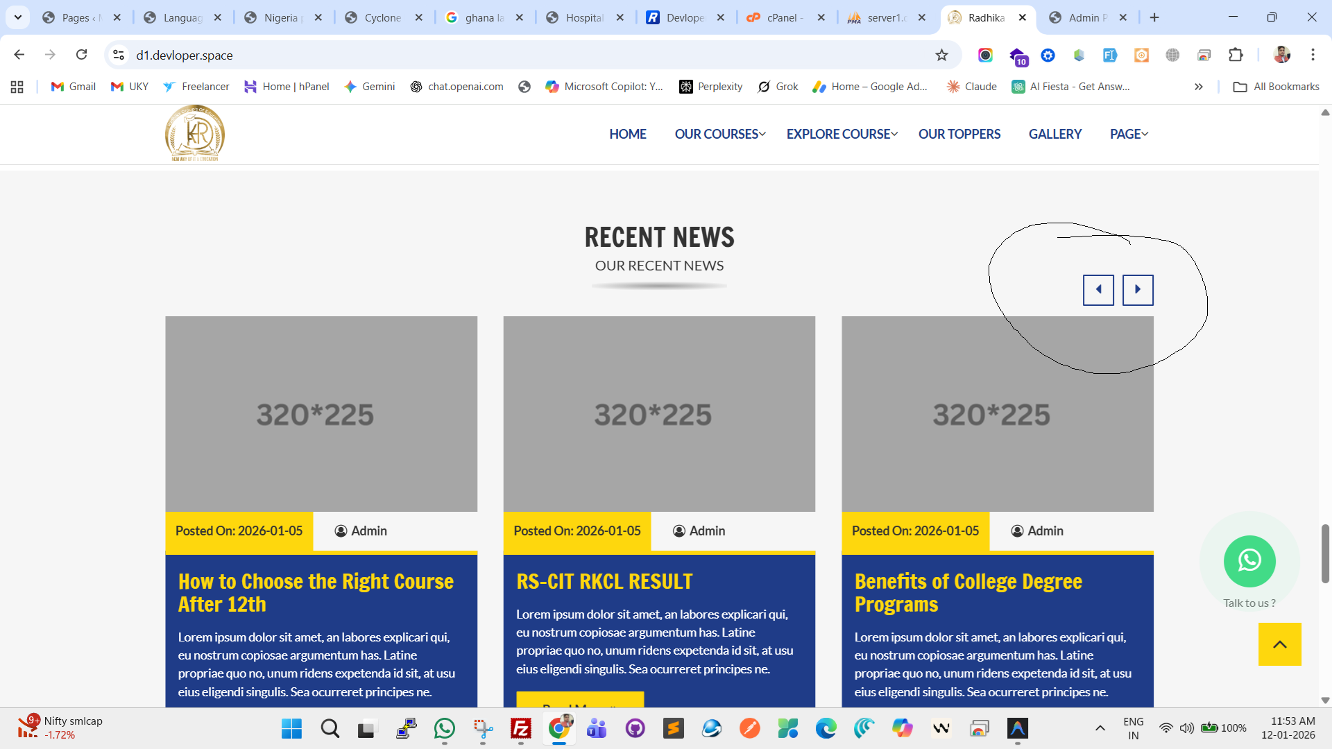Switch to the cPanel browser tab
The image size is (1332, 749).
click(782, 18)
